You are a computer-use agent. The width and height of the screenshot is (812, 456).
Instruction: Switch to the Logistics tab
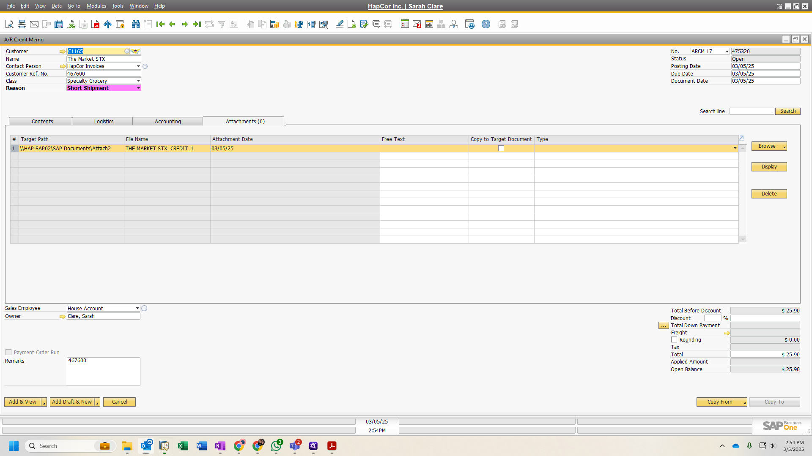(x=104, y=122)
